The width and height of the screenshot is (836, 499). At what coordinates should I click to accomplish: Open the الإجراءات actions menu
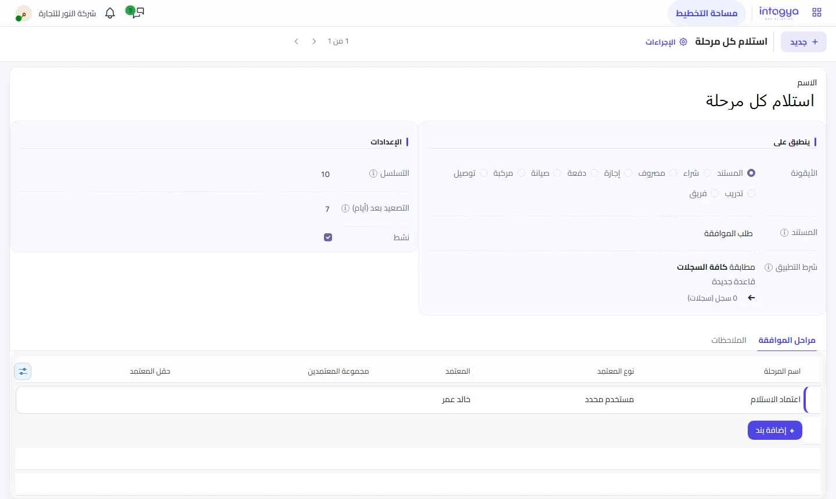[x=666, y=42]
